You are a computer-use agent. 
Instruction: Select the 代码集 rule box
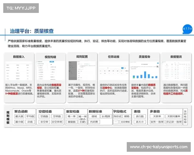coord(94,122)
